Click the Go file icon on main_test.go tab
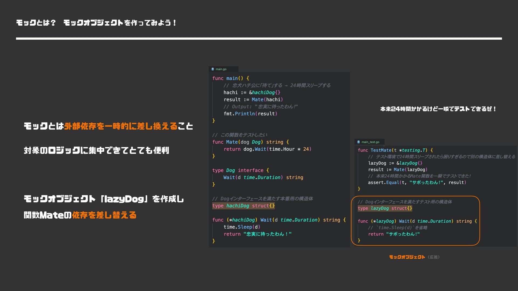 click(x=359, y=142)
